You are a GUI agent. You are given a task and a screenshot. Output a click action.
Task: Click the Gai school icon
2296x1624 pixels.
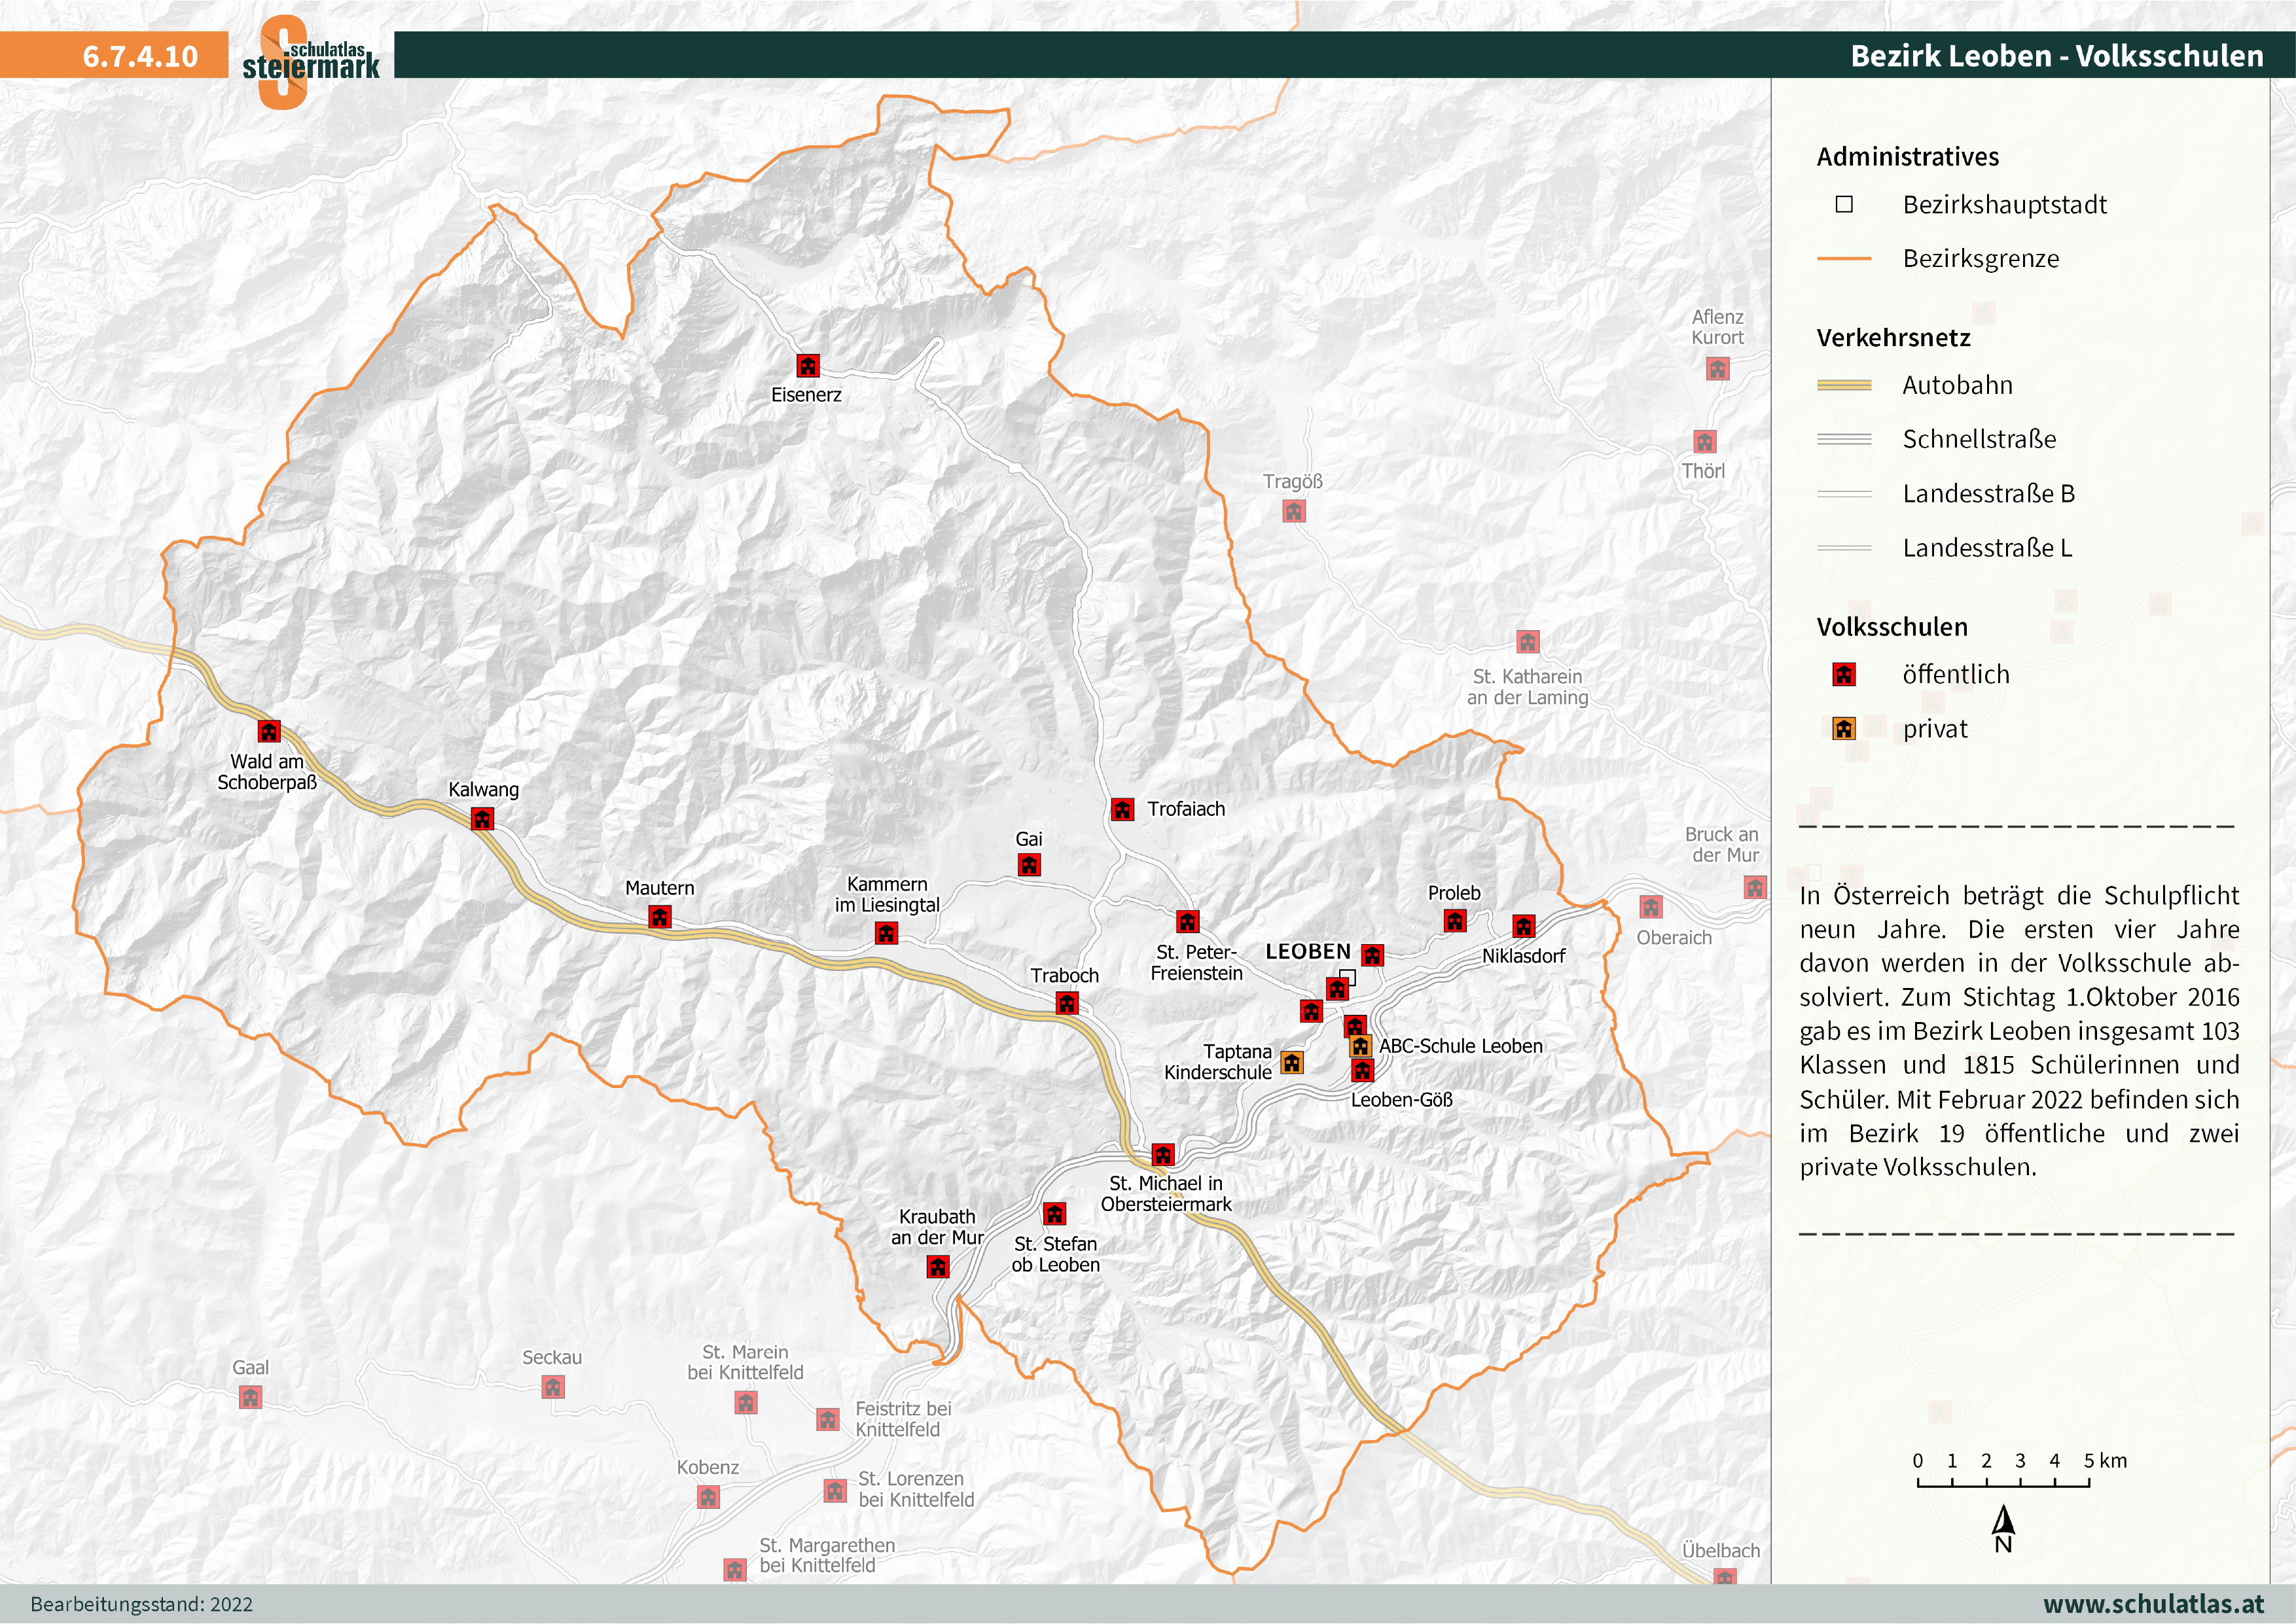(1029, 865)
